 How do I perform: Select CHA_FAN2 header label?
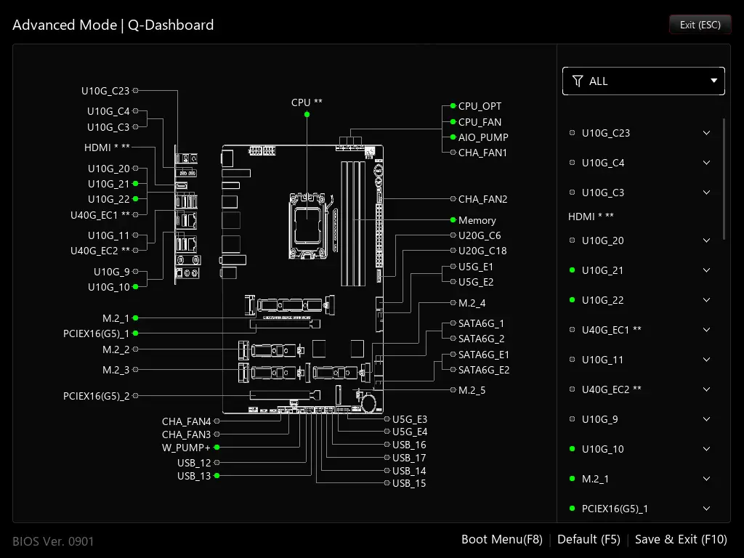(482, 199)
